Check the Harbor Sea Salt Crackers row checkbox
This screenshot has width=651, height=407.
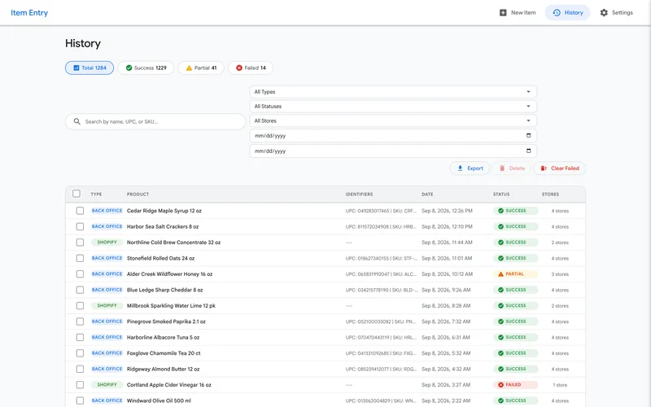tap(80, 226)
